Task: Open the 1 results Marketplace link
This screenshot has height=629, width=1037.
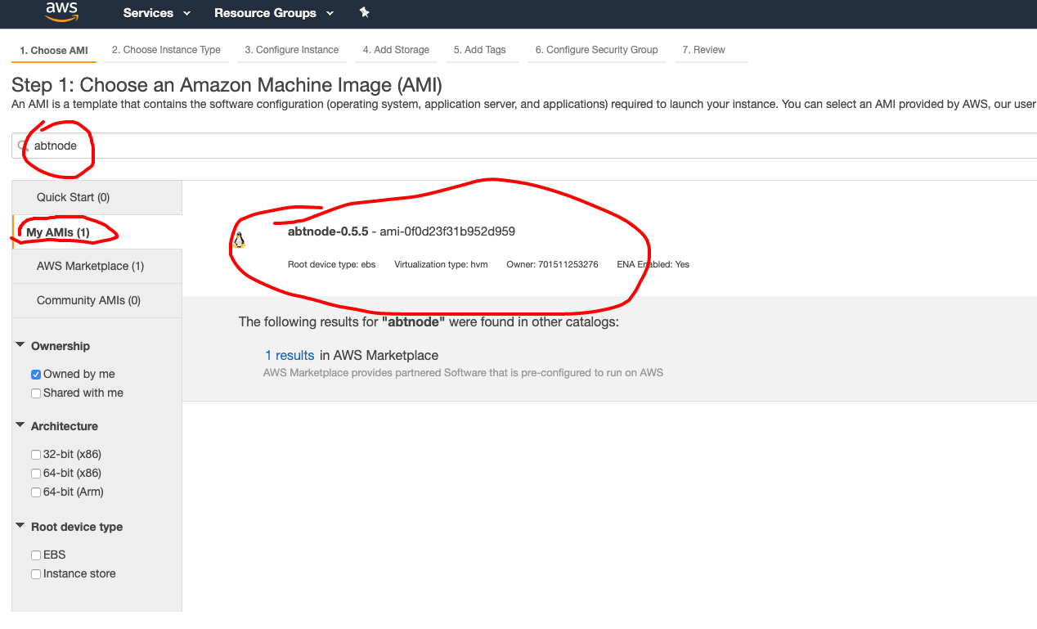Action: [x=290, y=356]
